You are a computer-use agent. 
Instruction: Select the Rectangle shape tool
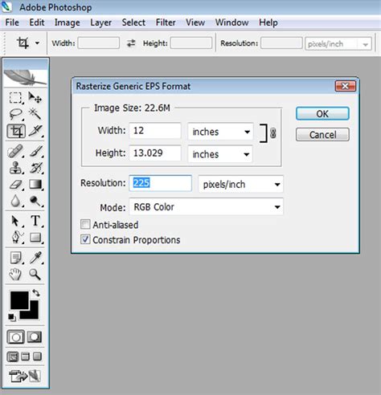[x=35, y=238]
